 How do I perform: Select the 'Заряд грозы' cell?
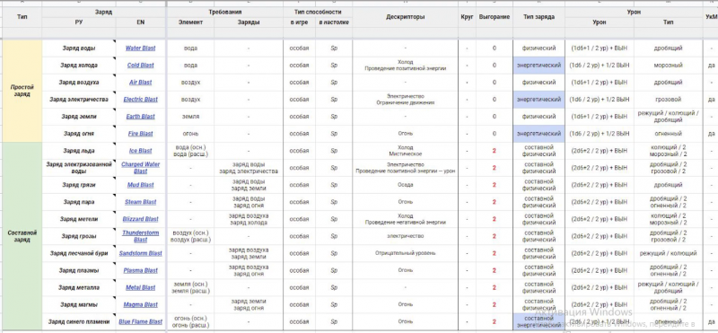pyautogui.click(x=79, y=236)
